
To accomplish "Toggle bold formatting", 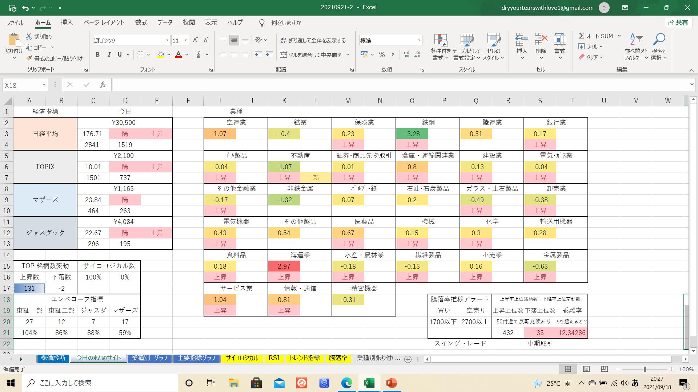I will coord(97,55).
